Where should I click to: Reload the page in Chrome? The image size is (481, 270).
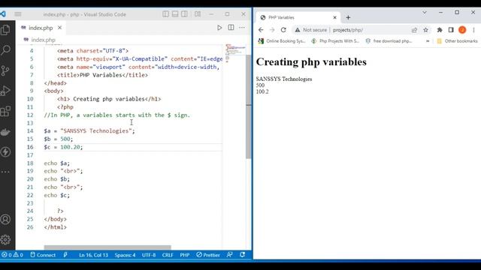(x=283, y=30)
